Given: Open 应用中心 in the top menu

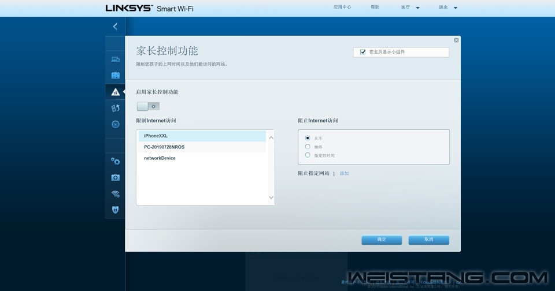Looking at the screenshot, I should (x=342, y=8).
